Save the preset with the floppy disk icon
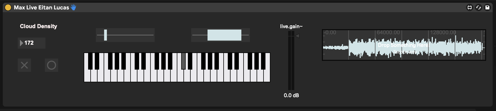The height and width of the screenshot is (111, 496). click(487, 7)
